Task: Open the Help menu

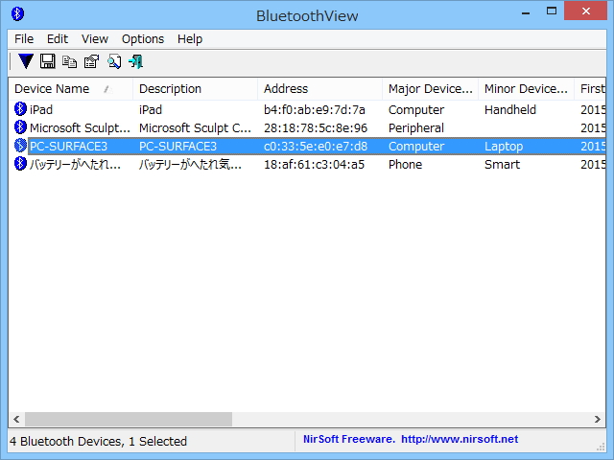Action: (190, 39)
